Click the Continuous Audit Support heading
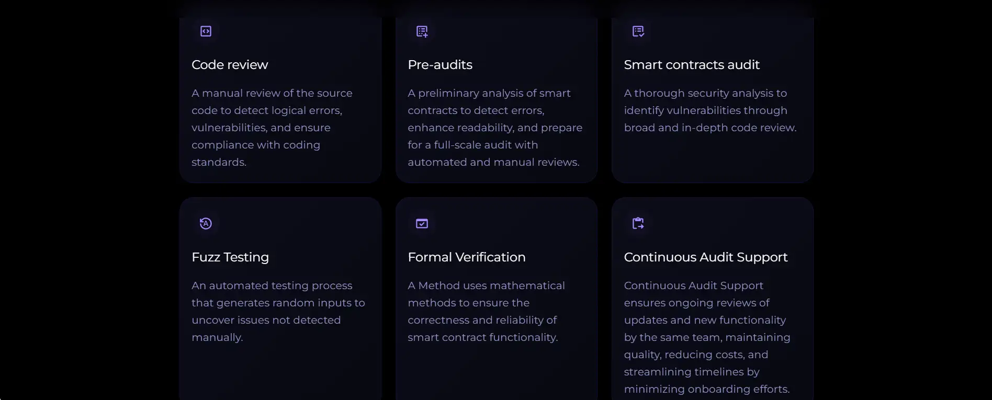Image resolution: width=992 pixels, height=400 pixels. click(705, 257)
